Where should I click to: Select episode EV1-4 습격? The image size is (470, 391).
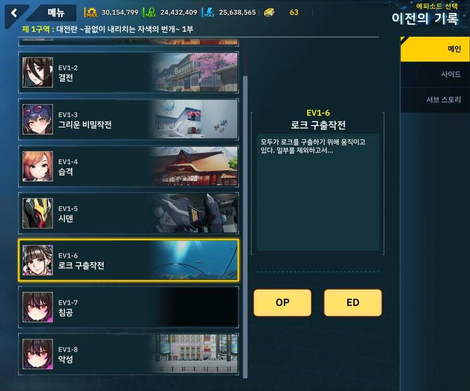128,167
